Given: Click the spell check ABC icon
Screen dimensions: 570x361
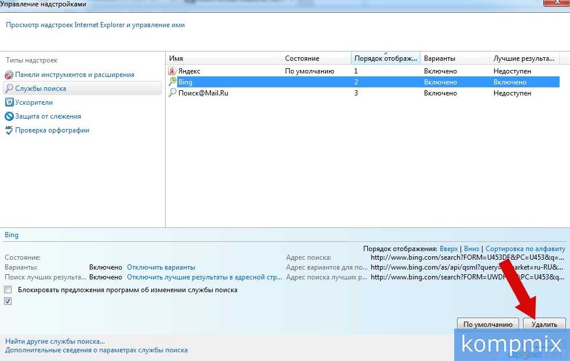Looking at the screenshot, I should [9, 130].
